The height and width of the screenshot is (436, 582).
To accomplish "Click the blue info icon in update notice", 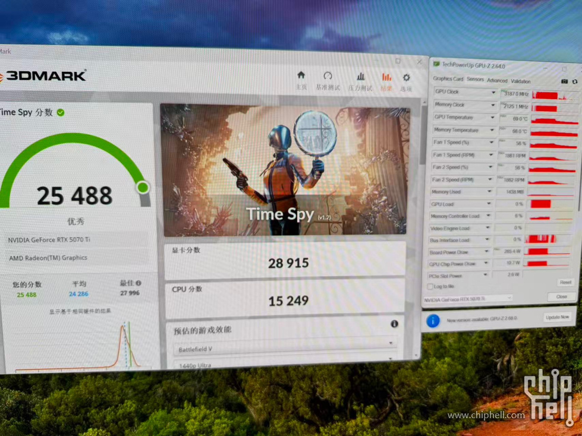I will tap(433, 320).
